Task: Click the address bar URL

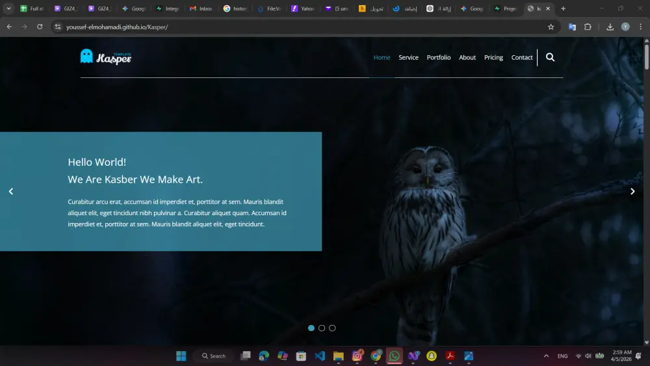Action: (x=117, y=27)
